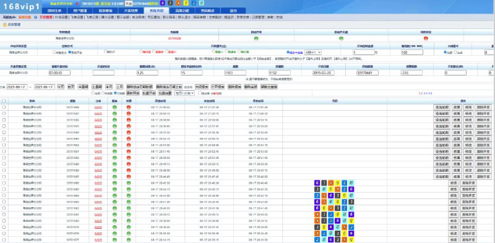495x243 pixels.
Task: Click green report light for row opened 20:44:15
Action: 114,189
